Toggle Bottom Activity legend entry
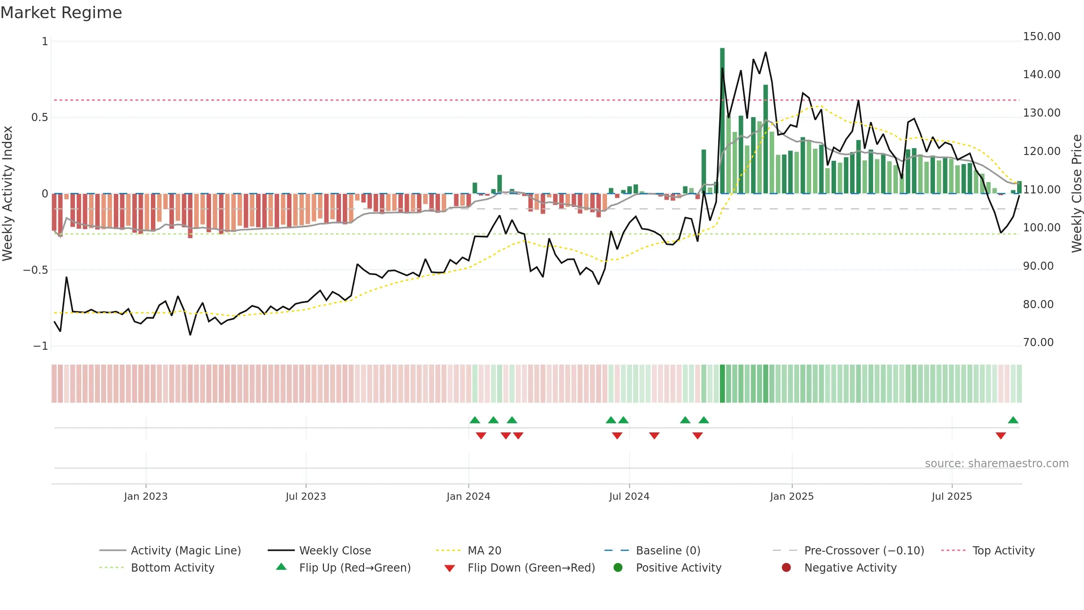The image size is (1084, 610). click(157, 568)
